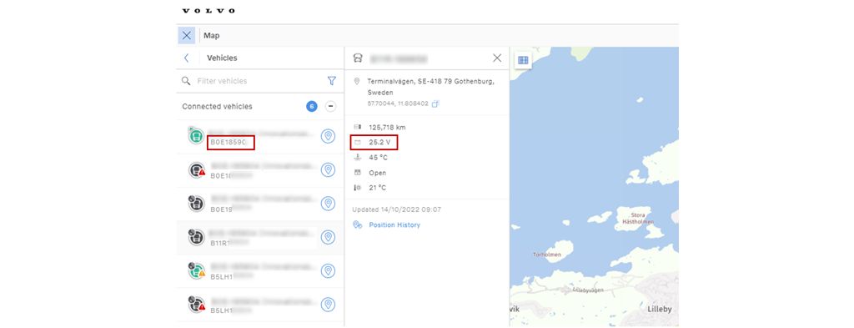Click the 125,718 km mileage value
This screenshot has height=328, width=854.
[x=387, y=127]
